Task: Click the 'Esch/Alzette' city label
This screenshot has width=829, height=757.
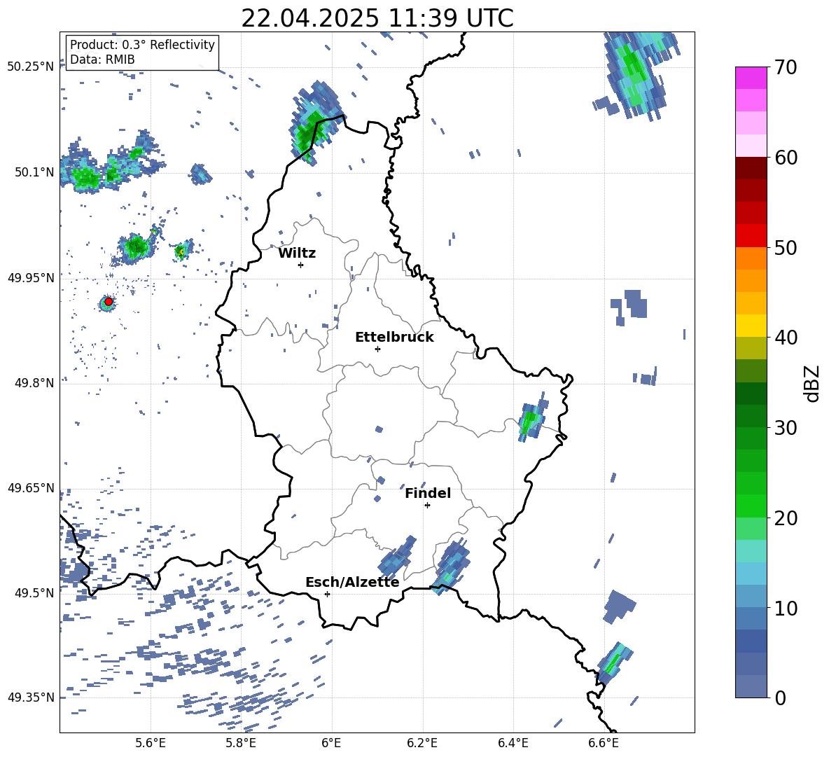Action: [352, 583]
